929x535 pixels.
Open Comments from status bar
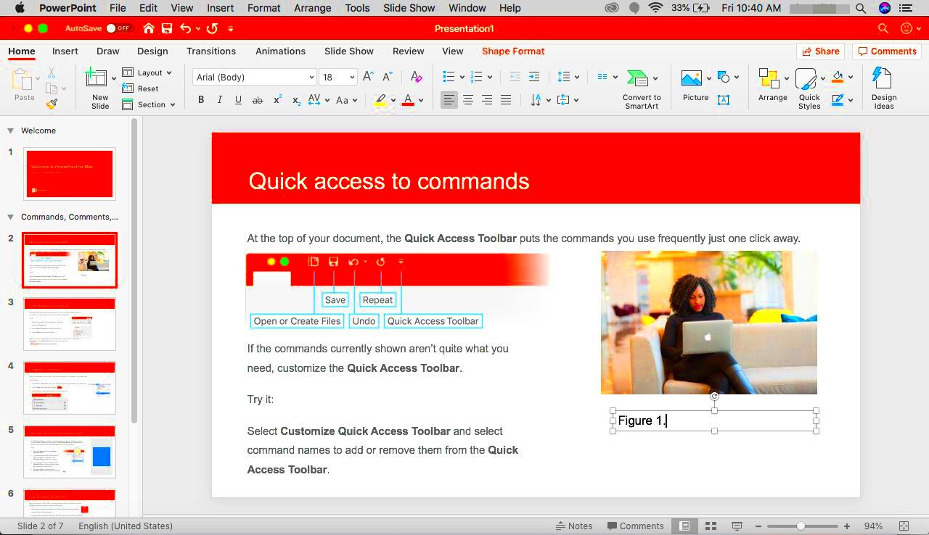tap(635, 526)
